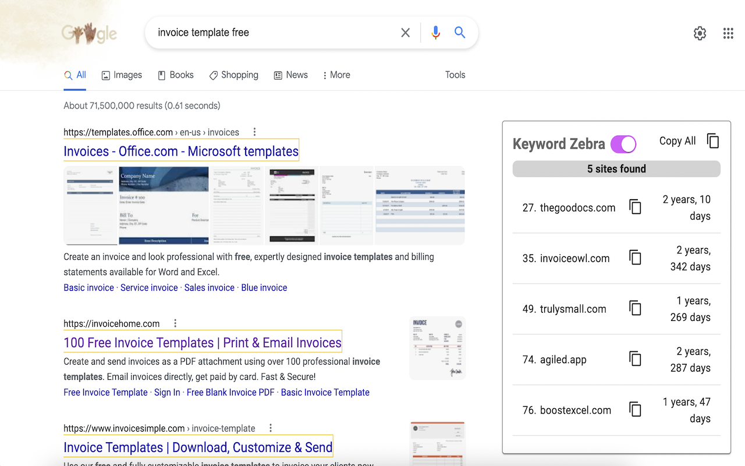Image resolution: width=745 pixels, height=466 pixels.
Task: Follow the Basic invoice sitelink
Action: coord(88,288)
